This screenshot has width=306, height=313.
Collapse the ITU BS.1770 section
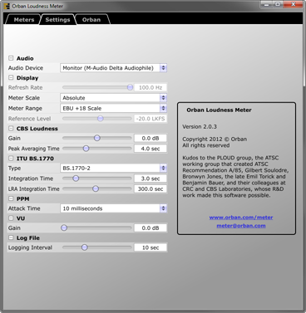coord(11,159)
